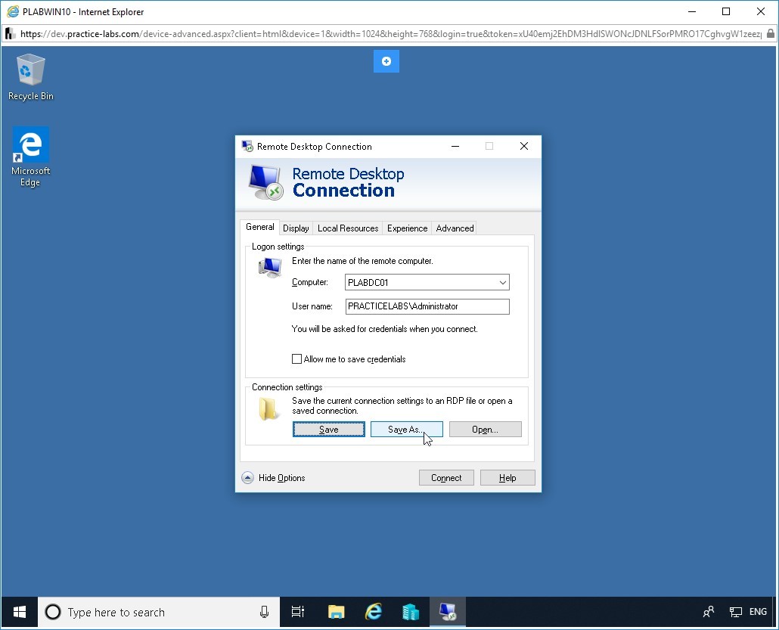Click the Cortana circle icon in the search box
Screen dimensions: 779x630
53,612
